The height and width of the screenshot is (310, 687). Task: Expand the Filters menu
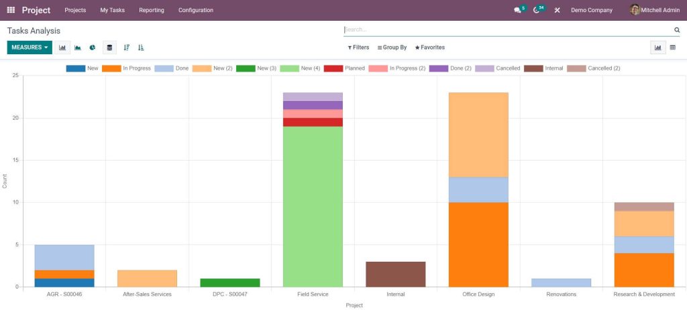(358, 48)
